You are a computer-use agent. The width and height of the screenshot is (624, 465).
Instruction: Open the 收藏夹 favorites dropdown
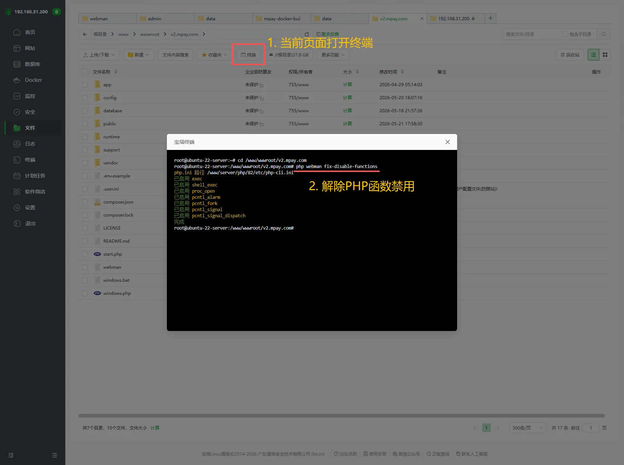pyautogui.click(x=214, y=55)
